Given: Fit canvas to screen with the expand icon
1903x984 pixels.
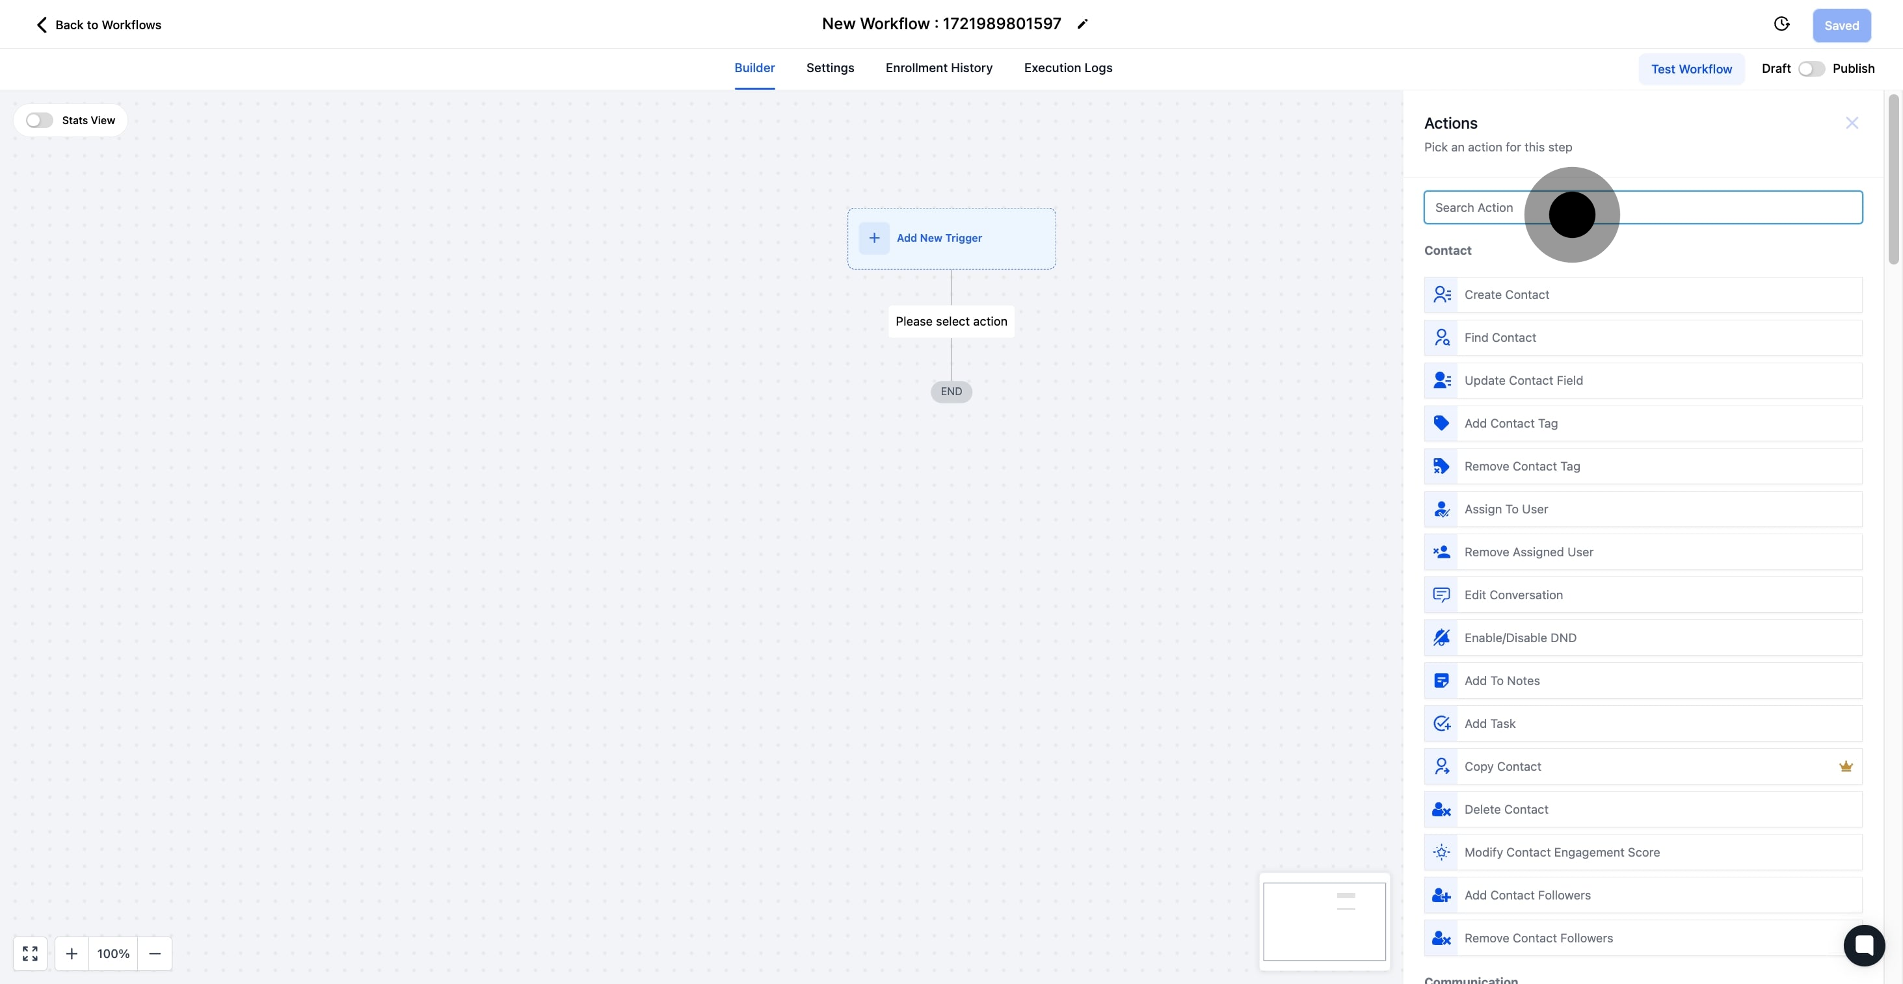Looking at the screenshot, I should pos(31,953).
